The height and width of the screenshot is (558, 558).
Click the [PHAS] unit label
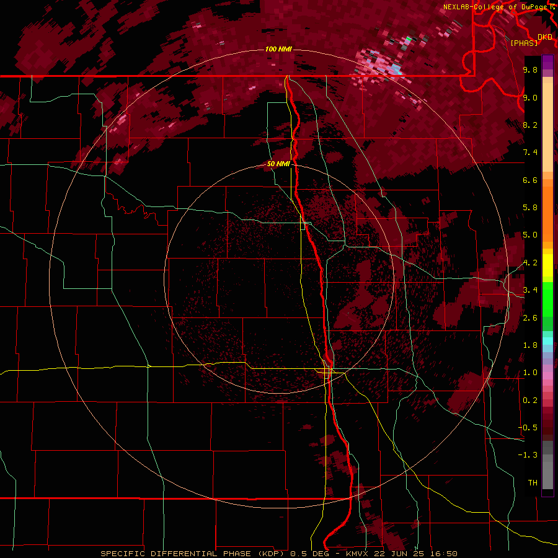[524, 43]
